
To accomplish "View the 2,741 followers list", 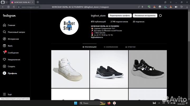I will click(x=119, y=21).
